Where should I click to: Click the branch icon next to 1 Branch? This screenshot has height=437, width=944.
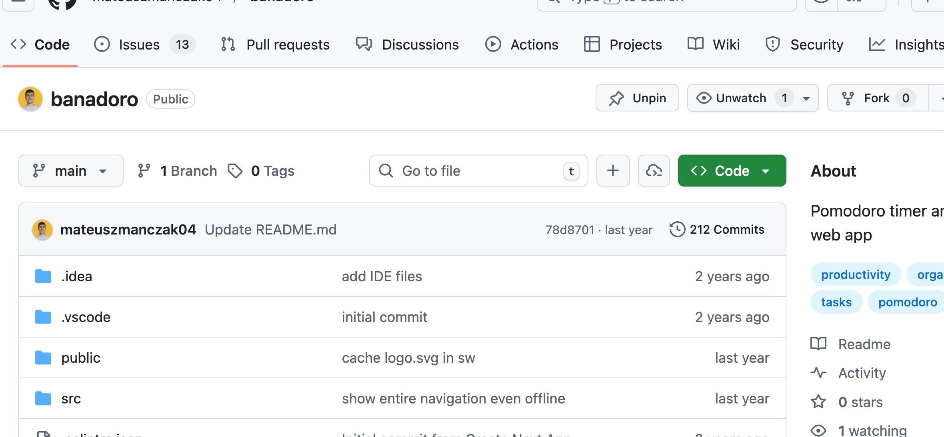(144, 171)
